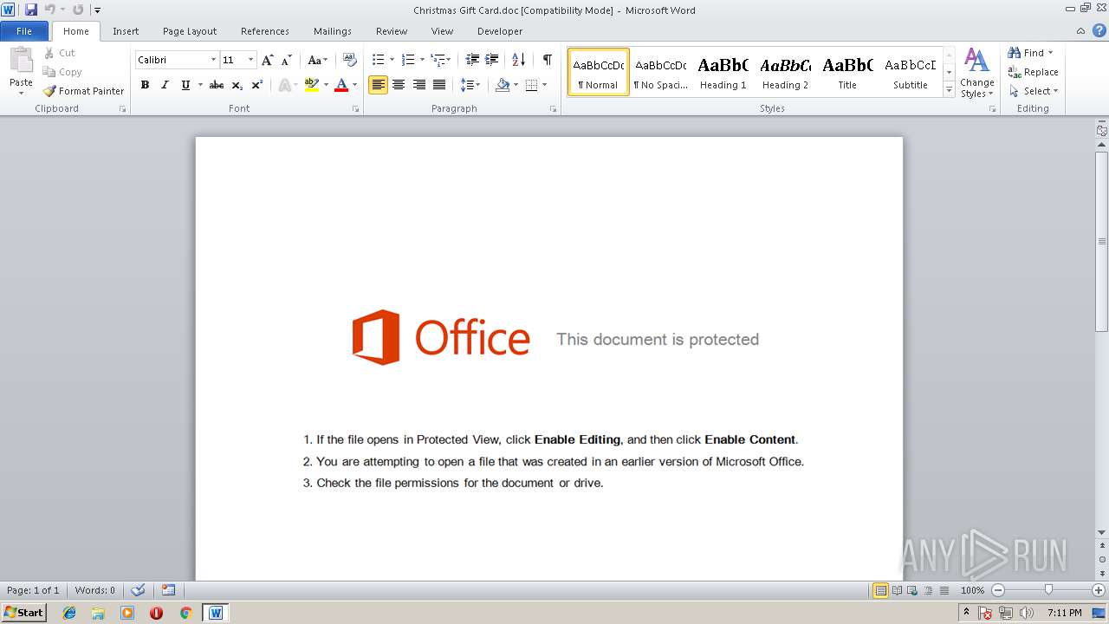The width and height of the screenshot is (1109, 624).
Task: Apply the Heading 1 style
Action: (x=723, y=72)
